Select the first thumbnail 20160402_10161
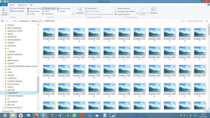210x118 pixels. pyautogui.click(x=49, y=35)
